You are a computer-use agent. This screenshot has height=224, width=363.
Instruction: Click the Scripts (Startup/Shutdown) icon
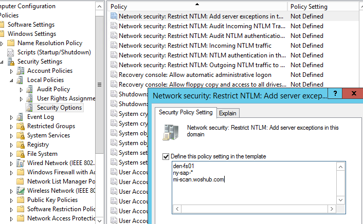(11, 52)
